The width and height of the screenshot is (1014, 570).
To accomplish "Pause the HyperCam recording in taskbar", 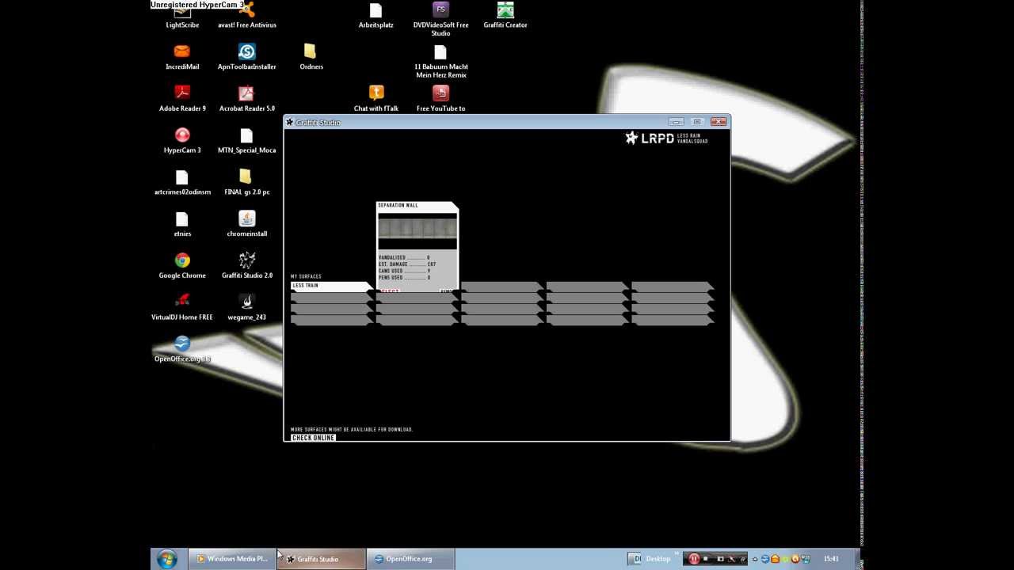I will coord(694,559).
